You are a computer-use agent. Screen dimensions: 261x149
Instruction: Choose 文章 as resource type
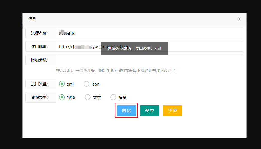click(x=88, y=97)
